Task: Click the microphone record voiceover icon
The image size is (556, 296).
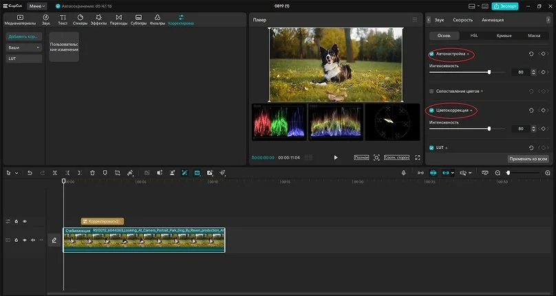Action: tap(403, 173)
